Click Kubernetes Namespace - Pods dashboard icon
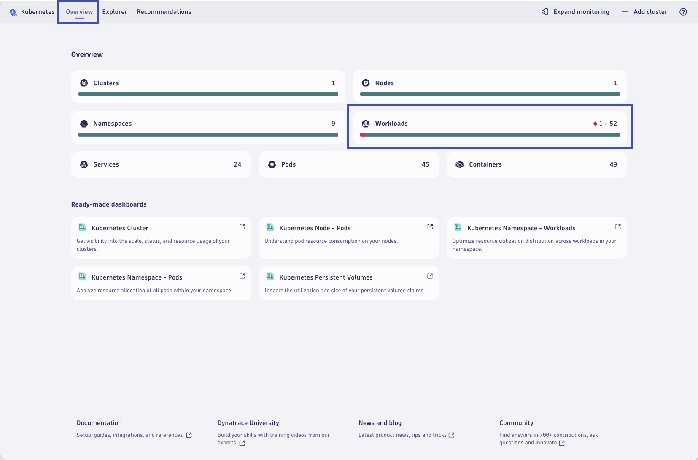Screen dimensions: 698x460 82,277
